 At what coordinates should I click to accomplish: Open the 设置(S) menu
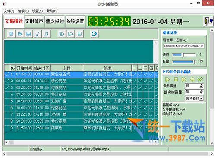(x=38, y=11)
